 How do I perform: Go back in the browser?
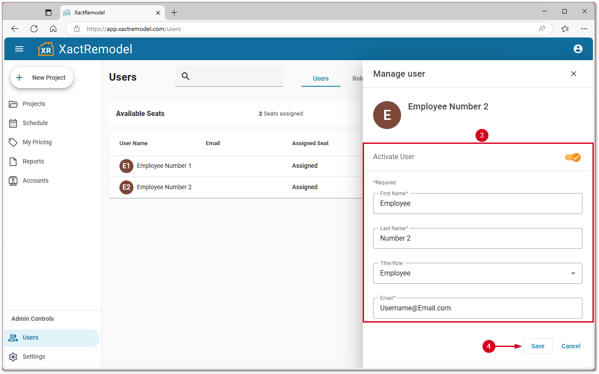(x=15, y=29)
